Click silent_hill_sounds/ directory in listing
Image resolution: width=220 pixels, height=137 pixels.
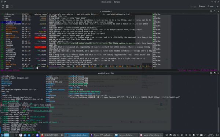click(55, 90)
